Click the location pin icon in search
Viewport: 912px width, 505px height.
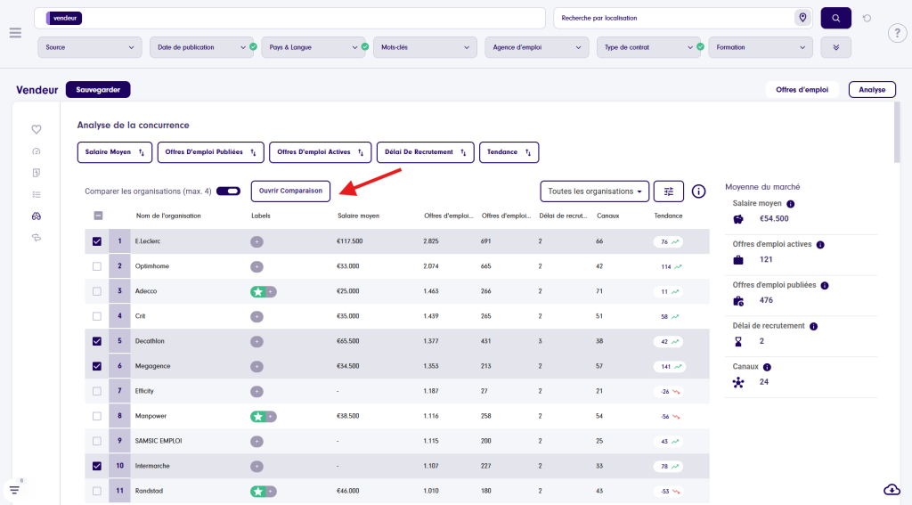802,18
